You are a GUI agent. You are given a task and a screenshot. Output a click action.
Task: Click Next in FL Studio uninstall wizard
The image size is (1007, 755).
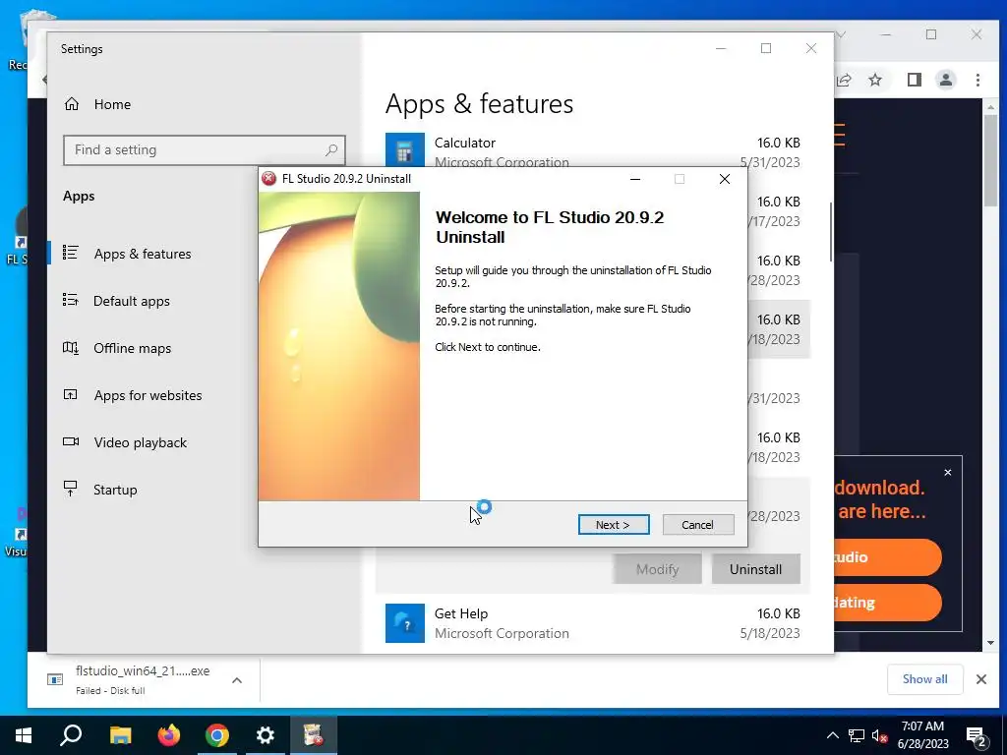coord(614,525)
